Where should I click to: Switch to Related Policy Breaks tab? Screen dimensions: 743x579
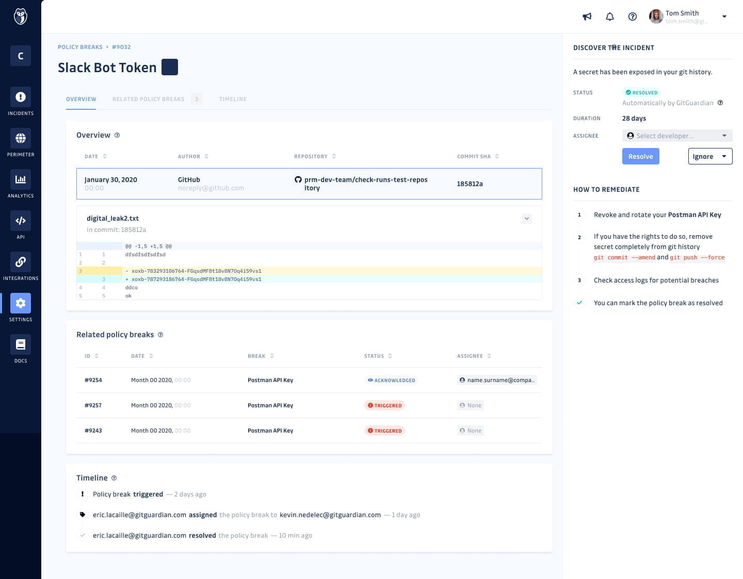point(157,99)
